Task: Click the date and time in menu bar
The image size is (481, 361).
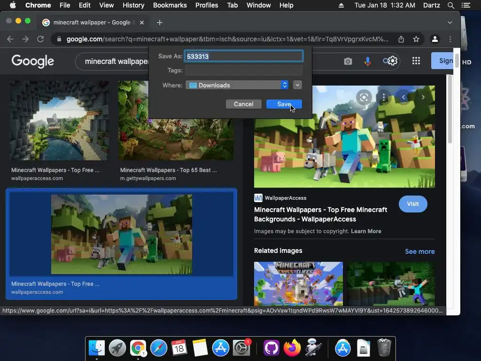Action: click(385, 5)
